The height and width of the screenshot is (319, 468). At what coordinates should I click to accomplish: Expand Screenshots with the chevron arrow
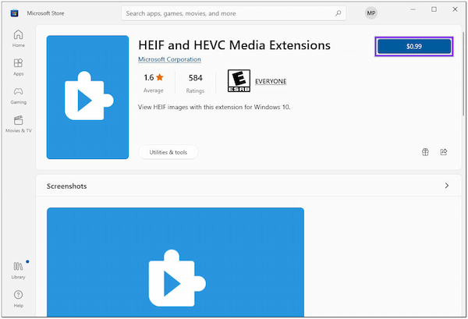pyautogui.click(x=446, y=186)
